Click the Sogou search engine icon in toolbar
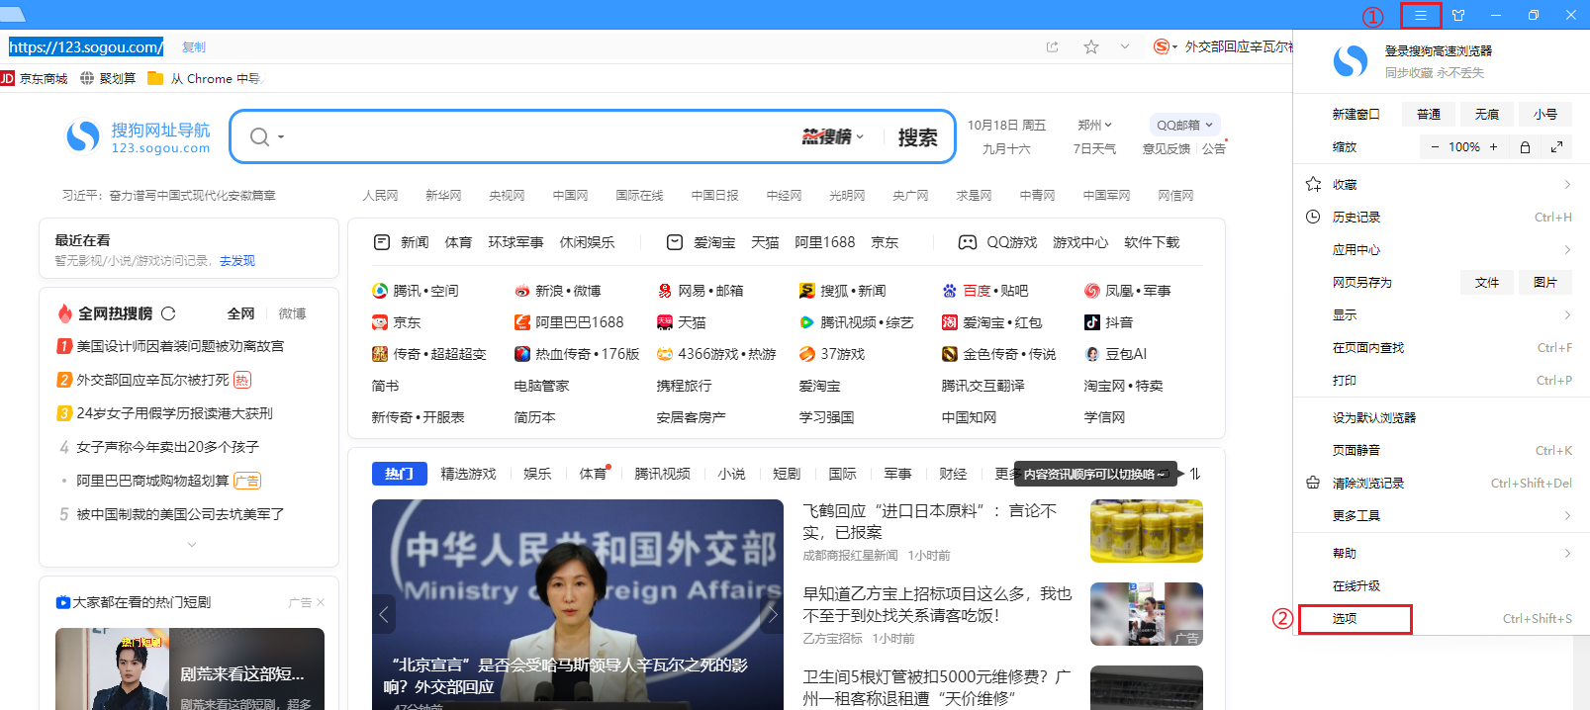This screenshot has width=1590, height=710. click(1162, 46)
